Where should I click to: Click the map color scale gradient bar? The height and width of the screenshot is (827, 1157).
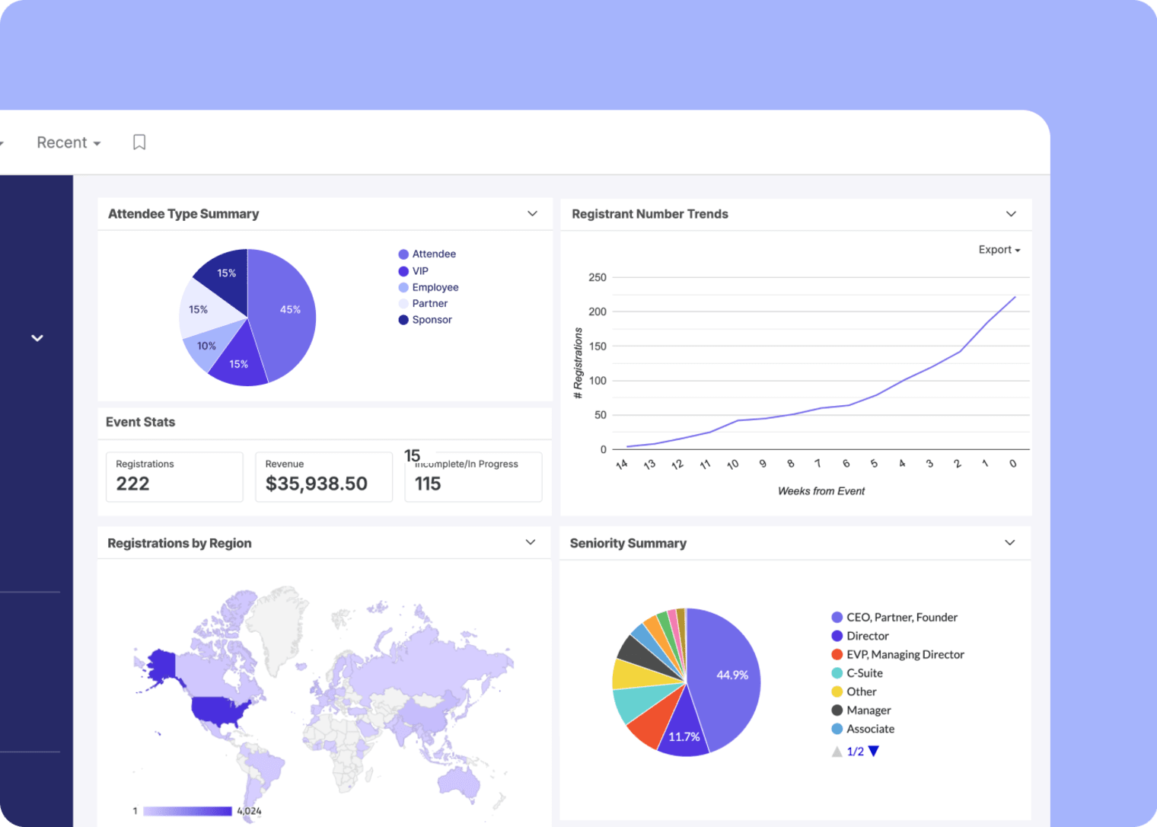pyautogui.click(x=186, y=811)
